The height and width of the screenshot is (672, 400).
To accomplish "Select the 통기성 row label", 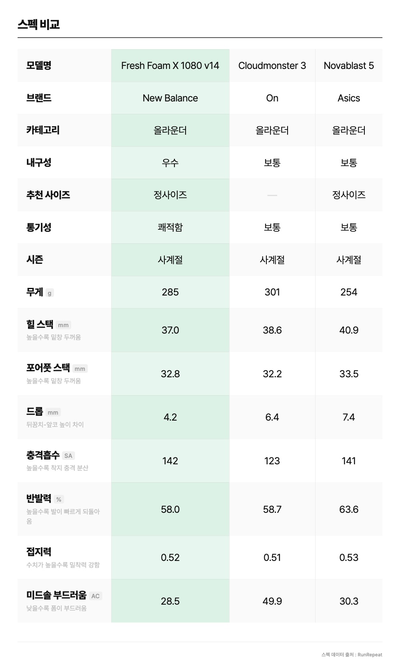I will pyautogui.click(x=39, y=227).
